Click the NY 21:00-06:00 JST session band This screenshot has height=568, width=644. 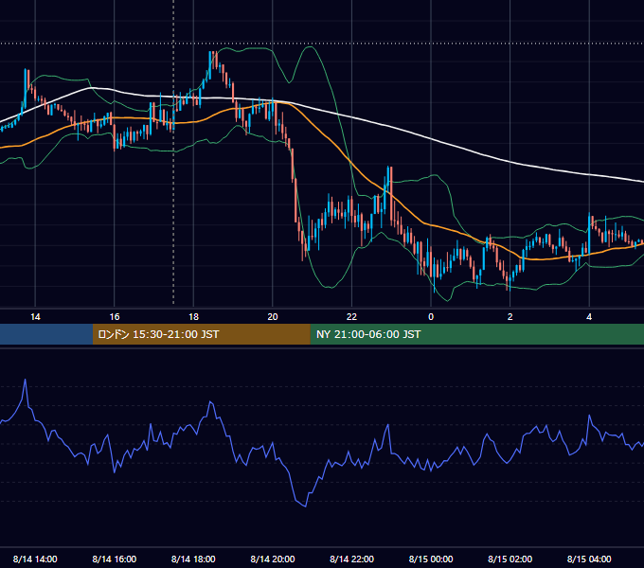coord(476,334)
